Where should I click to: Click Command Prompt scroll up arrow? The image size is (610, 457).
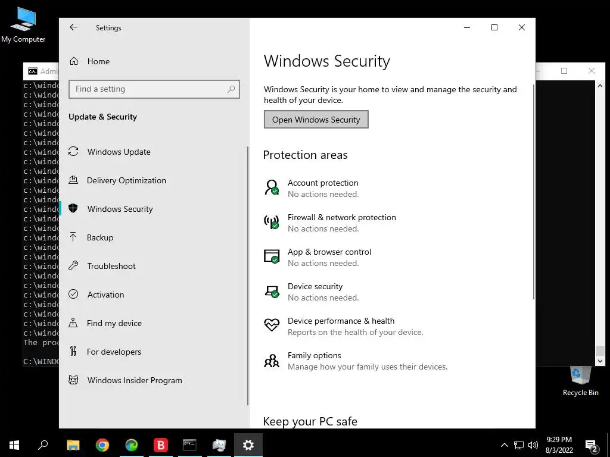600,86
